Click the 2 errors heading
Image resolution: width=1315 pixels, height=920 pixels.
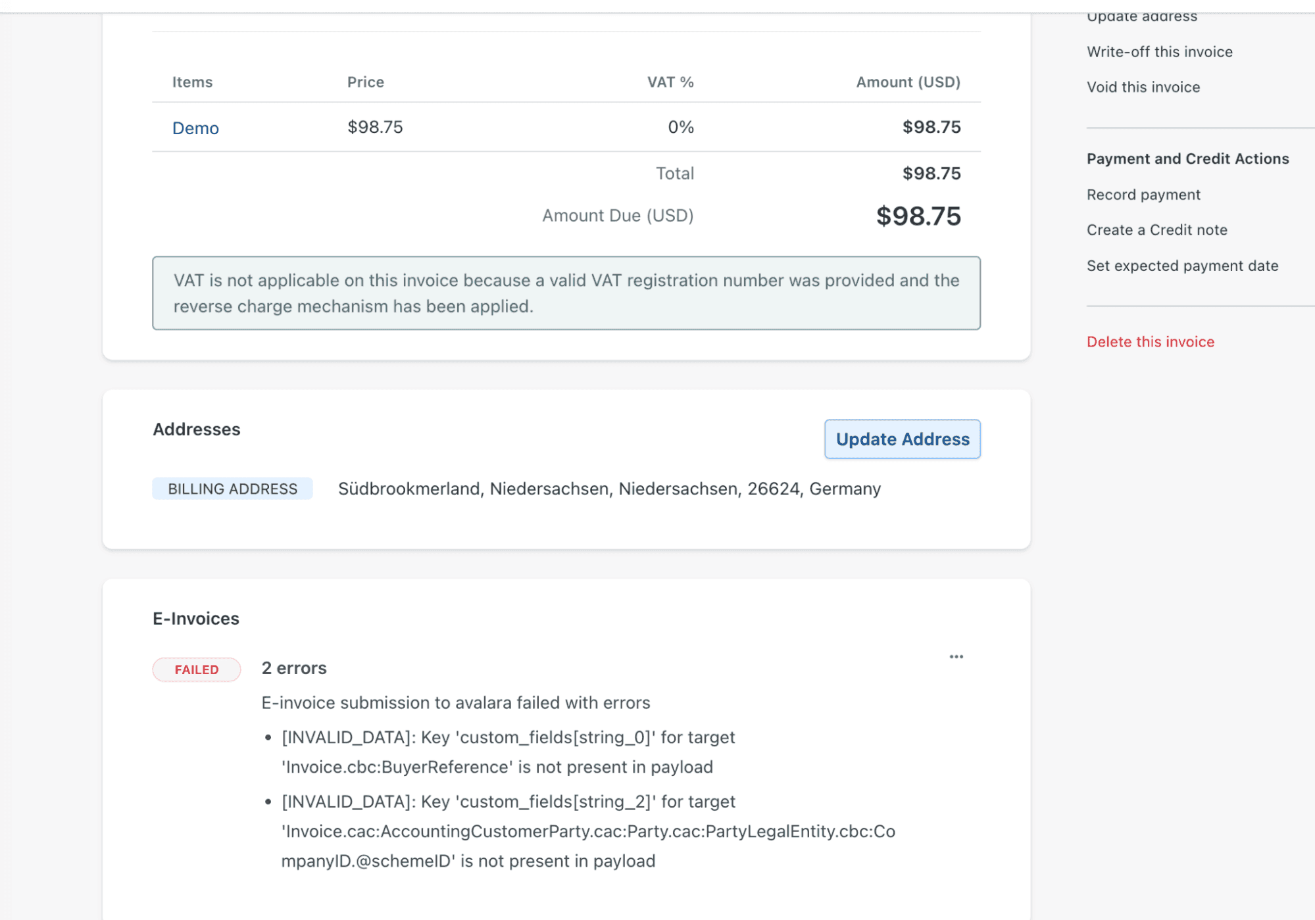click(294, 668)
